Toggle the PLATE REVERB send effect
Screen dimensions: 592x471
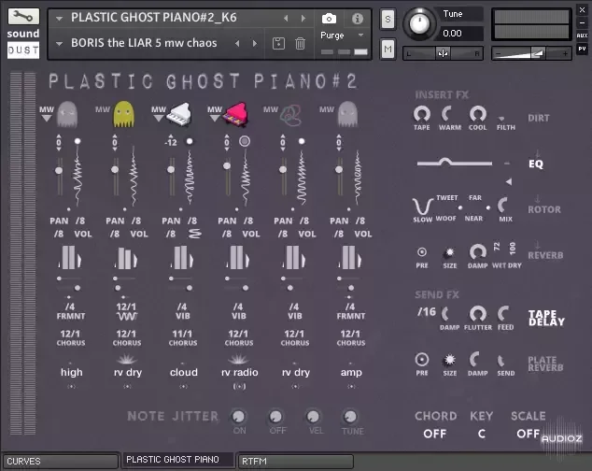[545, 364]
